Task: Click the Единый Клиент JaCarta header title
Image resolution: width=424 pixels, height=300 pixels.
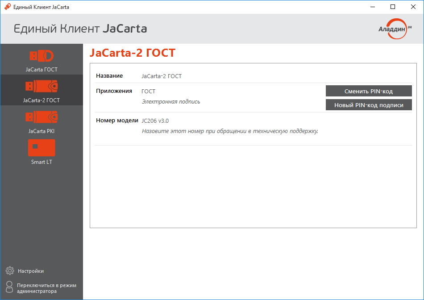Action: point(80,29)
